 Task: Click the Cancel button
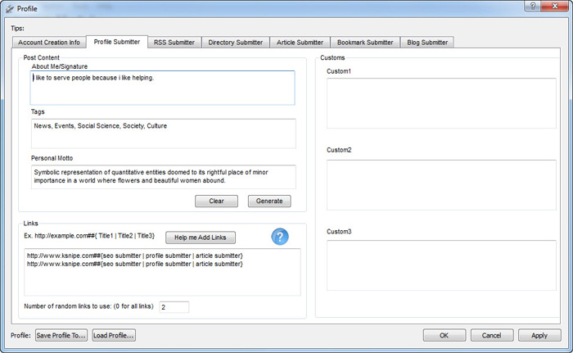tap(492, 336)
